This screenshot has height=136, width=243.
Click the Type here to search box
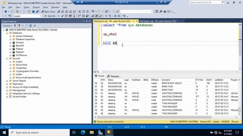tap(39, 133)
